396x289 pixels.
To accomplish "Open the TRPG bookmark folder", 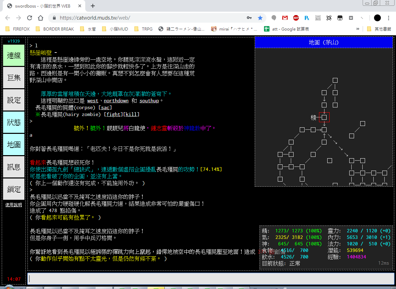I will pos(144,29).
